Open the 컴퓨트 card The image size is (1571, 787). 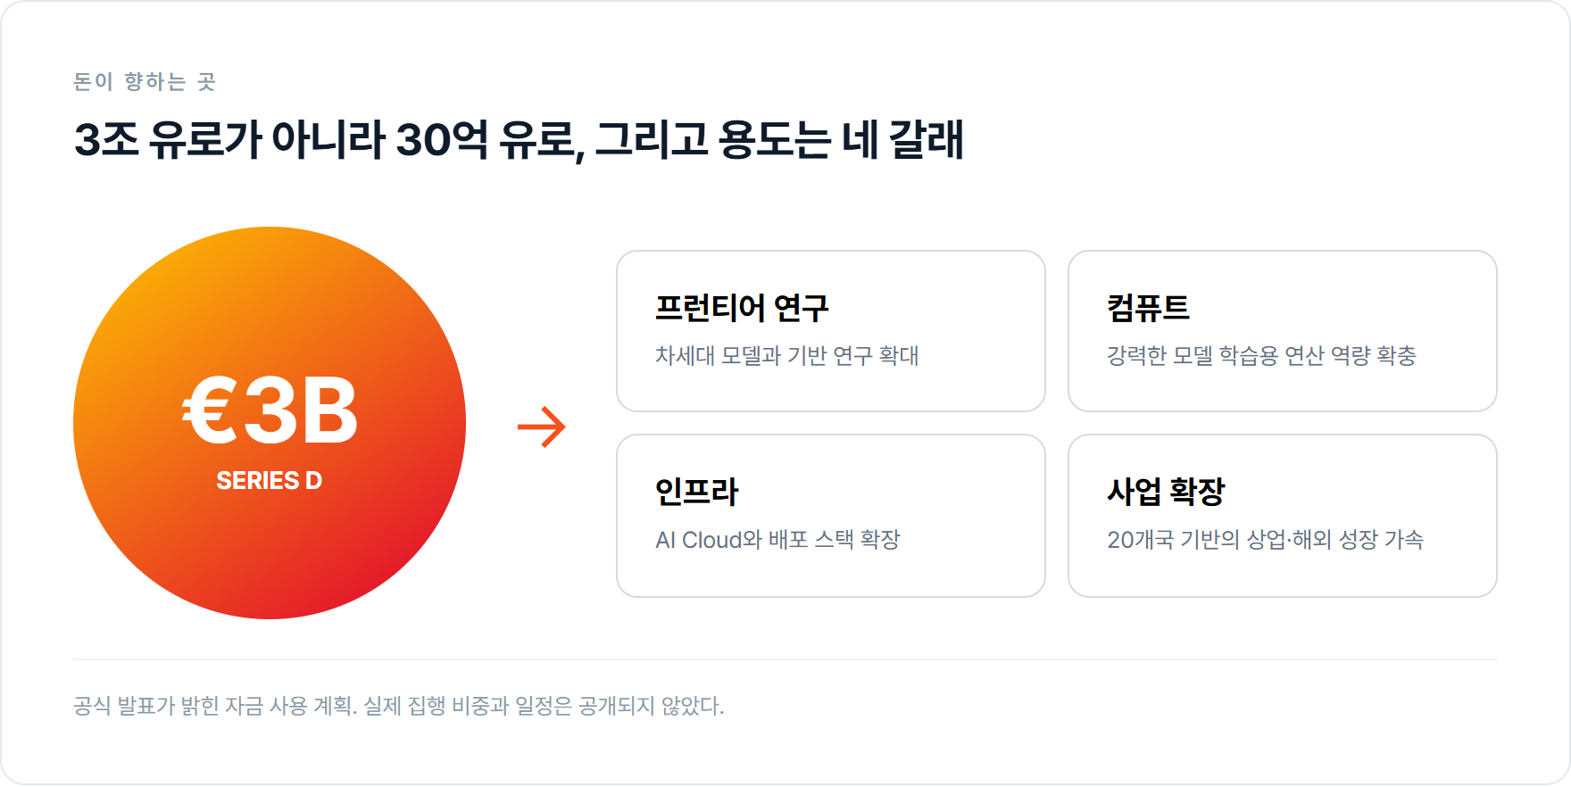pyautogui.click(x=1283, y=331)
